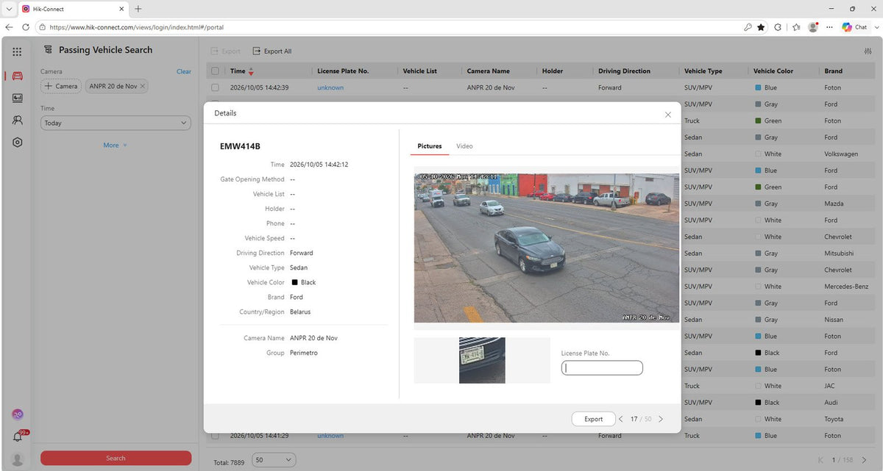Screen dimensions: 883x471
Task: Click the red Search button
Action: 116,458
